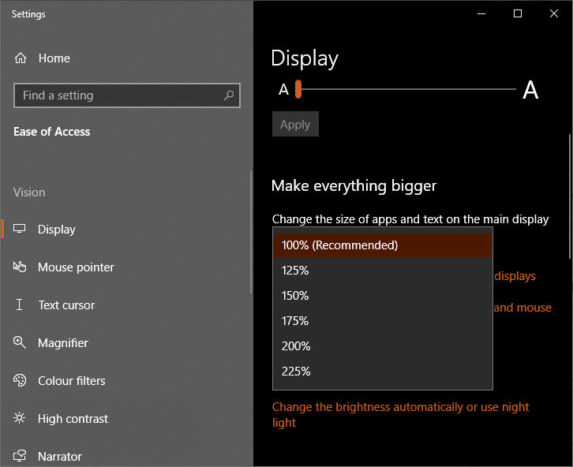Open the brightness and night light link
Viewport: 573px width, 467px height.
point(400,415)
